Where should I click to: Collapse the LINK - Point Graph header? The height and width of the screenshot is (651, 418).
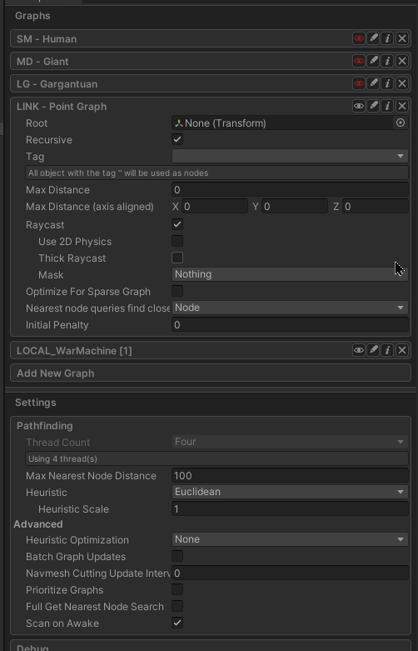(62, 107)
